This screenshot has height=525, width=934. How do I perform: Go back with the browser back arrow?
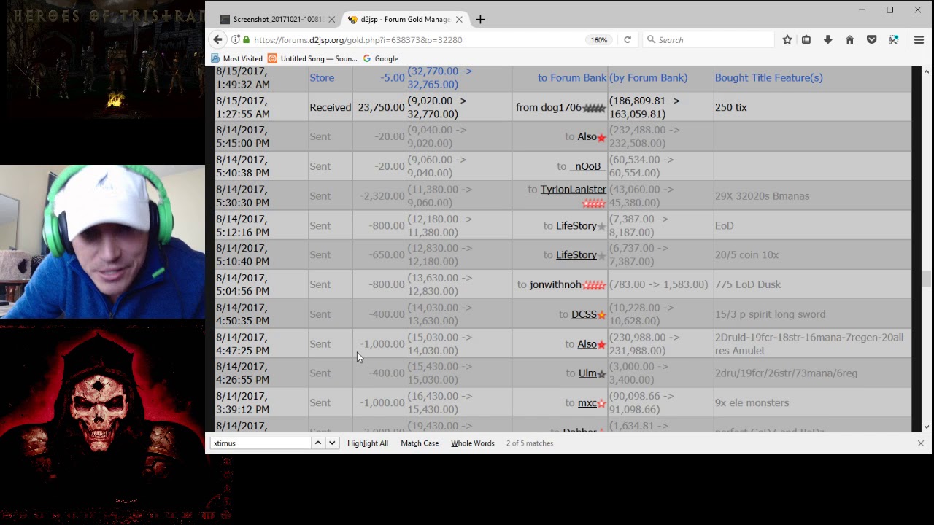tap(217, 39)
